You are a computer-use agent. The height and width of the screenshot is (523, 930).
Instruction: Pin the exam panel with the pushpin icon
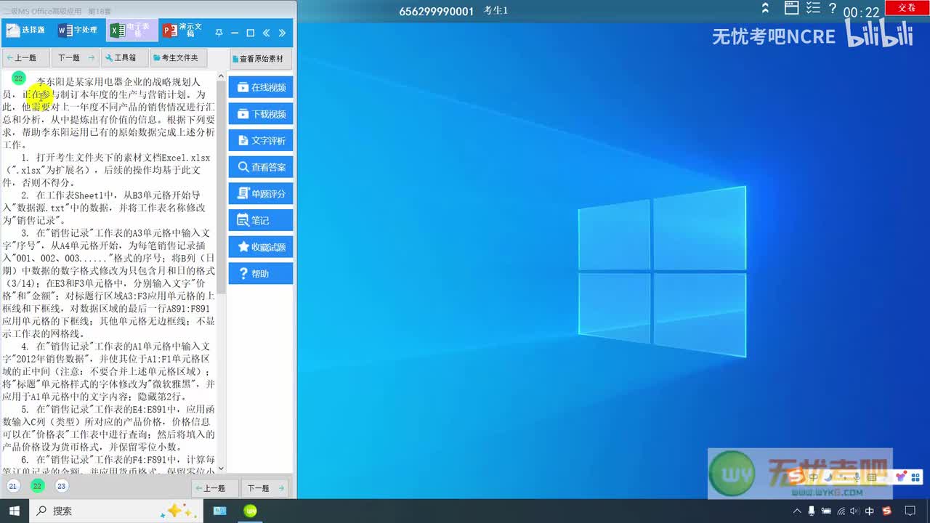pos(219,33)
